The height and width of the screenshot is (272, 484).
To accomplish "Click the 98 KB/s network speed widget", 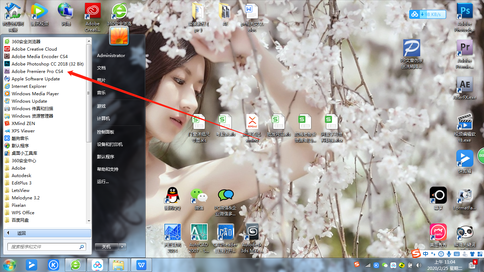I will (427, 14).
